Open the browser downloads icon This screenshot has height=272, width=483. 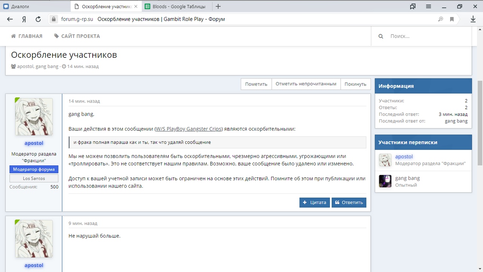(473, 19)
